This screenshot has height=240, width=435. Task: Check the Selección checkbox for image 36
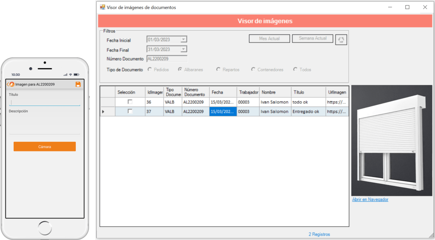click(130, 102)
